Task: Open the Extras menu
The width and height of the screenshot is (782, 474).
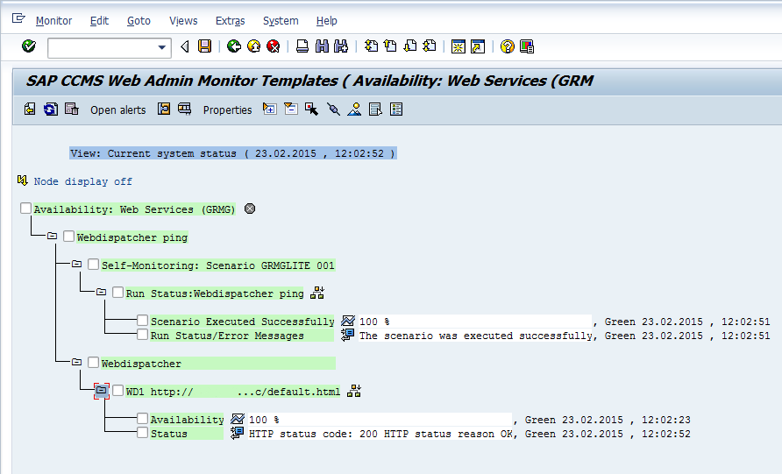Action: [230, 21]
